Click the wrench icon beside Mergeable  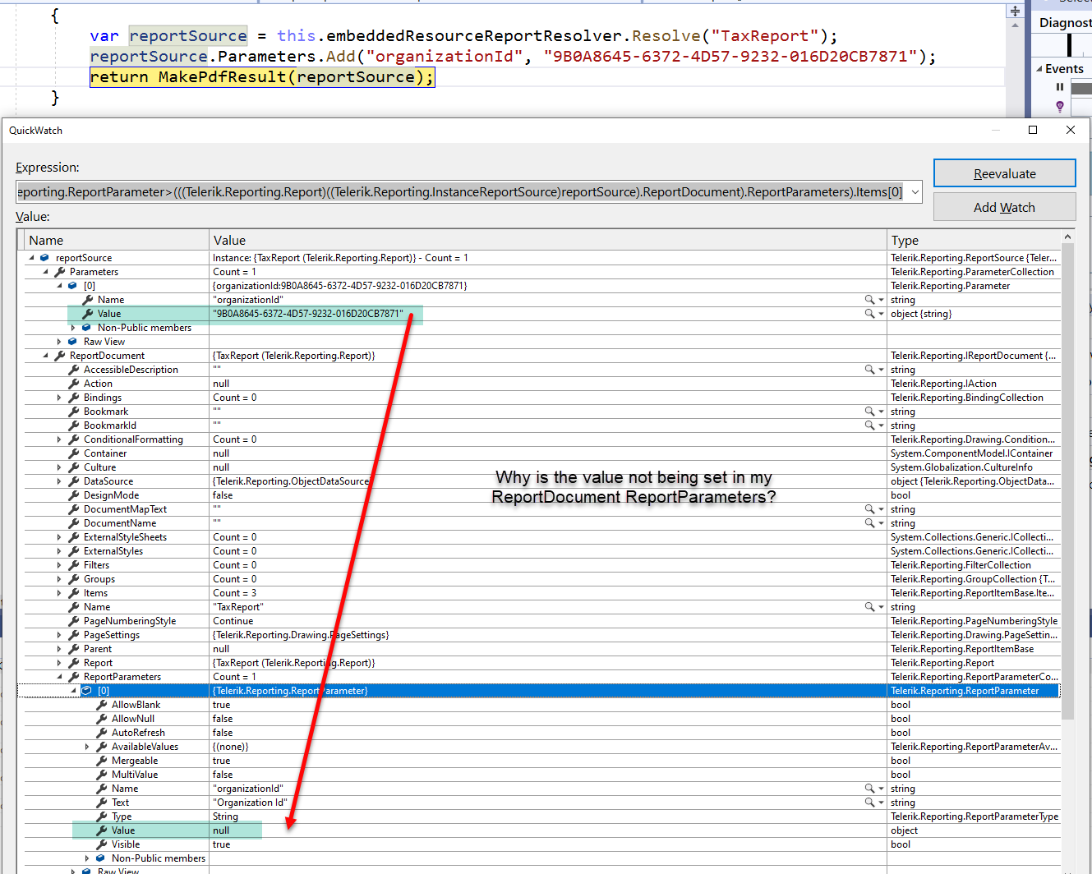tap(102, 761)
